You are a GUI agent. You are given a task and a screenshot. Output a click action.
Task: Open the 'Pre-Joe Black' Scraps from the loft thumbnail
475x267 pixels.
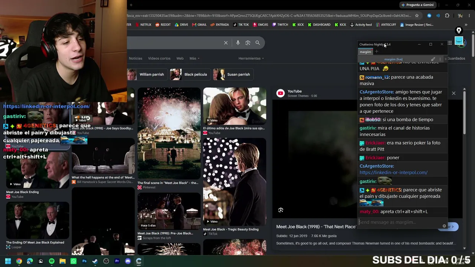click(169, 211)
